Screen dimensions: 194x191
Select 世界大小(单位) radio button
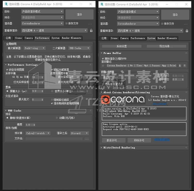(x=52, y=91)
